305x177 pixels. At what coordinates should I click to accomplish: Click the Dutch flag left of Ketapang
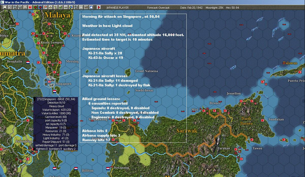(x=108, y=168)
